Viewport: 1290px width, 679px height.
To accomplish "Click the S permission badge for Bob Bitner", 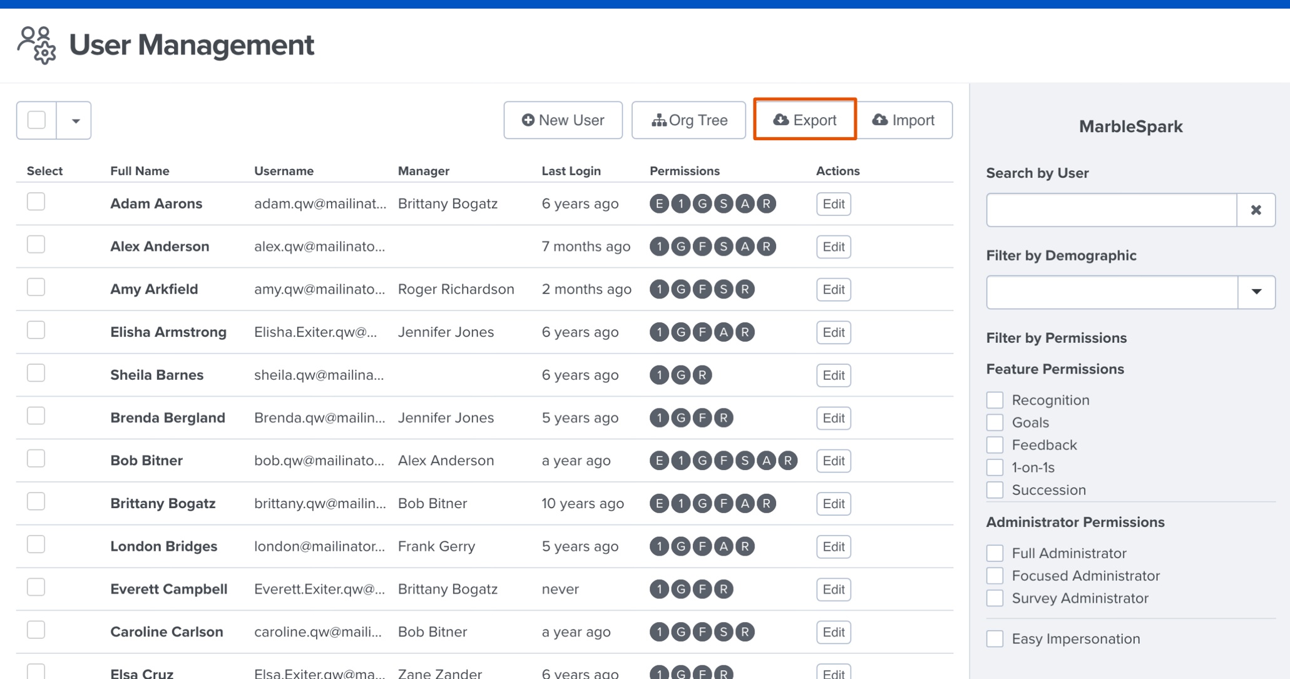I will tap(745, 460).
